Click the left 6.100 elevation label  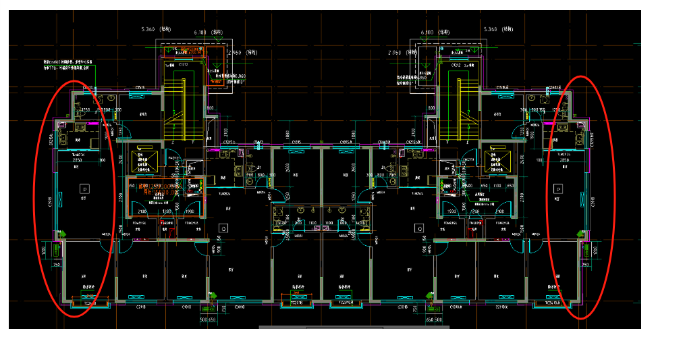pyautogui.click(x=209, y=32)
